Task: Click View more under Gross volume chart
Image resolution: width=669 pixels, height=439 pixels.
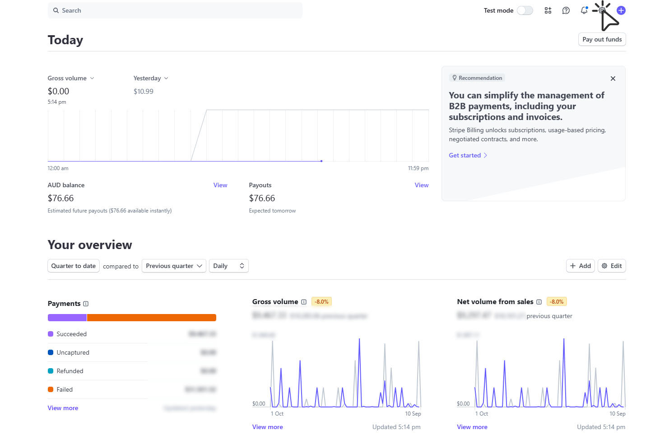Action: tap(268, 427)
